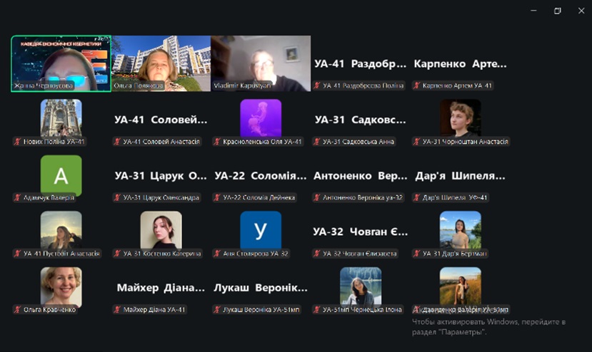Click muted mic icon for Майхер Діана УА-41
The height and width of the screenshot is (352, 592).
click(x=117, y=310)
